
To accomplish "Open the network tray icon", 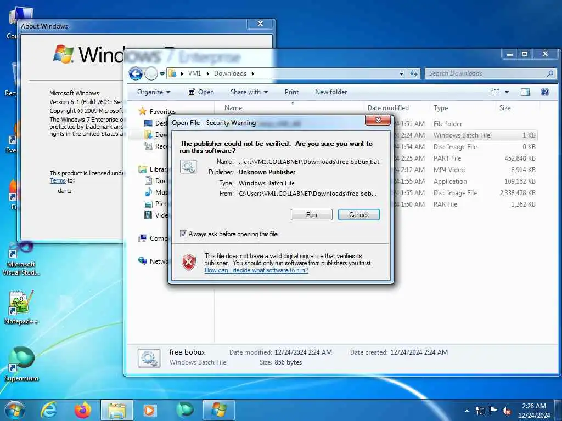I will point(480,411).
